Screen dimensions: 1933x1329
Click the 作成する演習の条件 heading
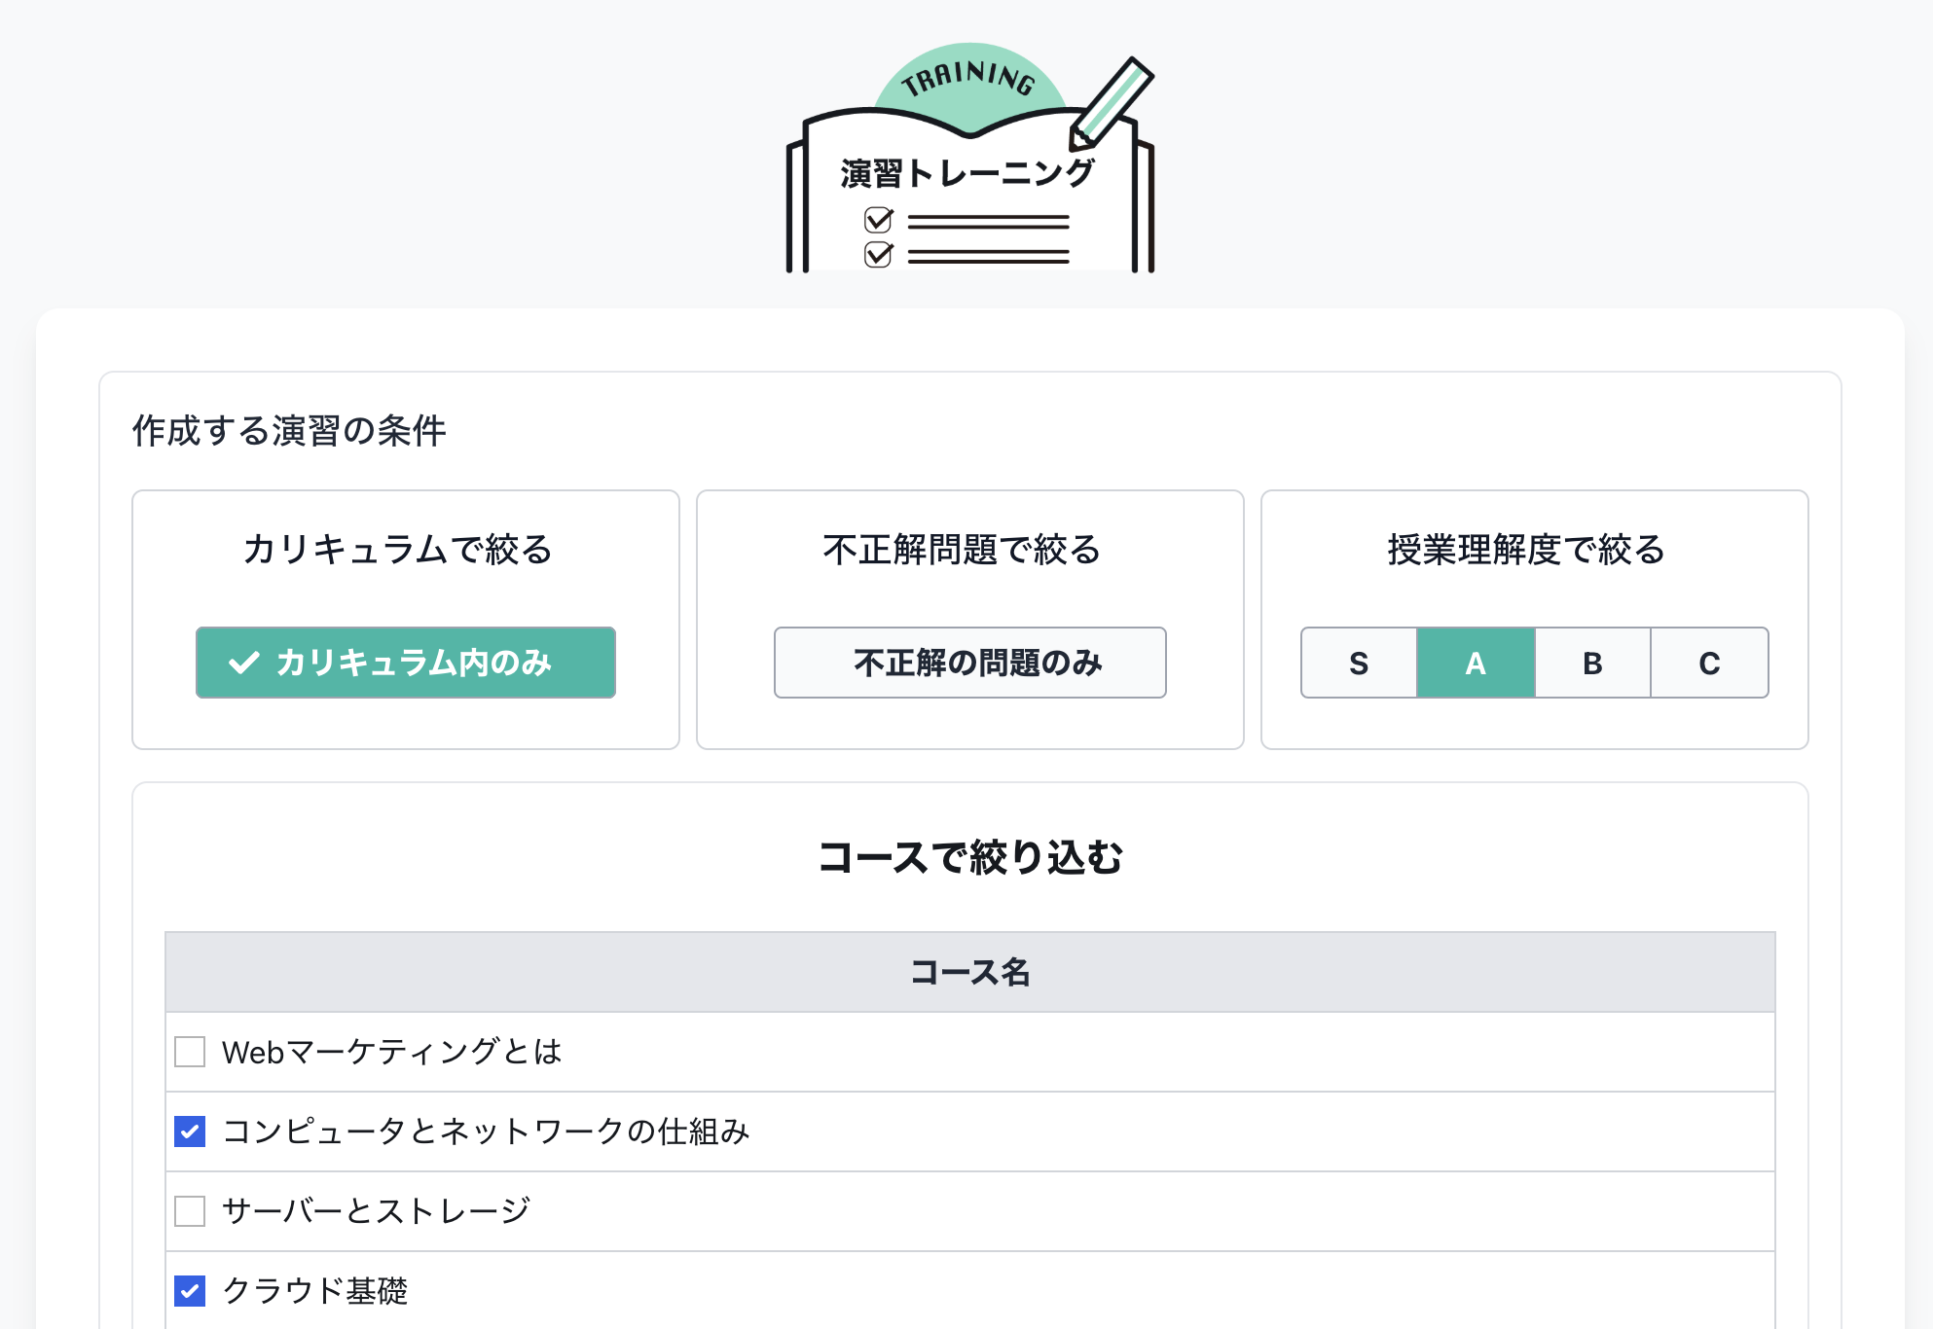pos(289,428)
